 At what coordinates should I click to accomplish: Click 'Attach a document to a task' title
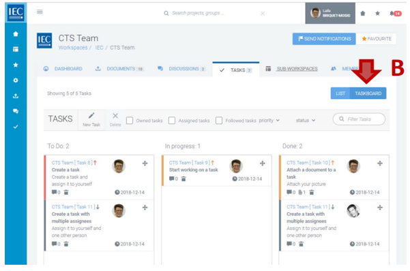311,173
